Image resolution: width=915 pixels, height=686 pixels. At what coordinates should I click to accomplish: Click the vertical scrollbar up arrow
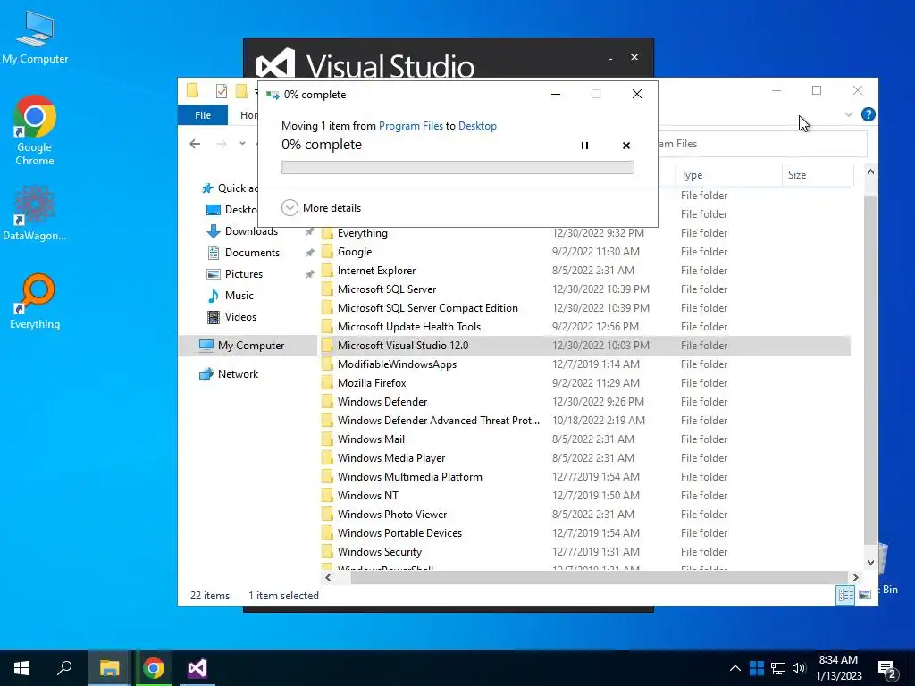point(870,172)
